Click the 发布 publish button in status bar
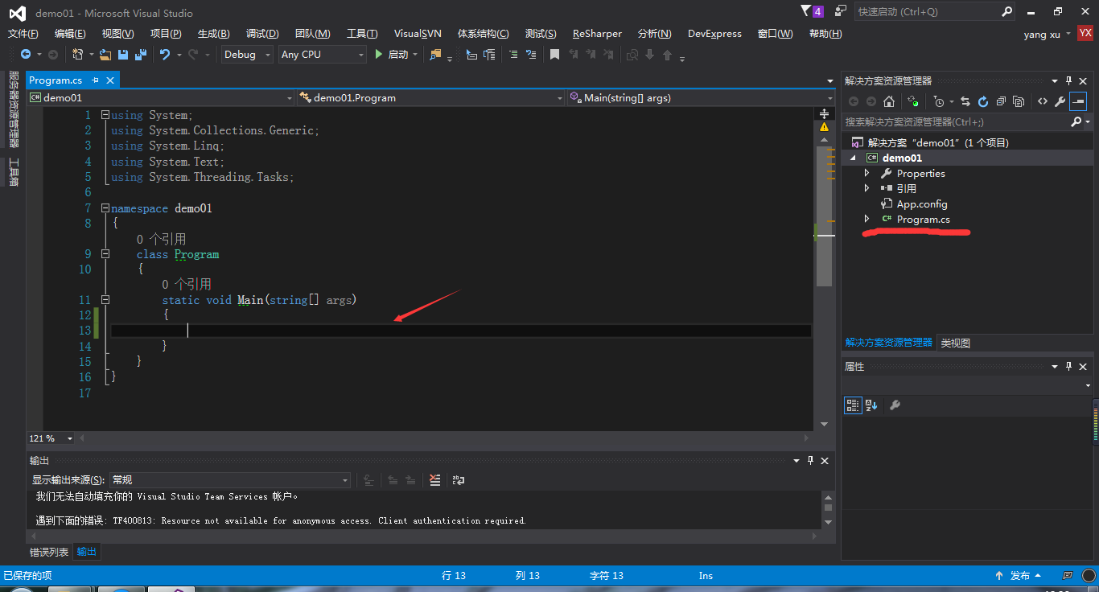 tap(1019, 576)
